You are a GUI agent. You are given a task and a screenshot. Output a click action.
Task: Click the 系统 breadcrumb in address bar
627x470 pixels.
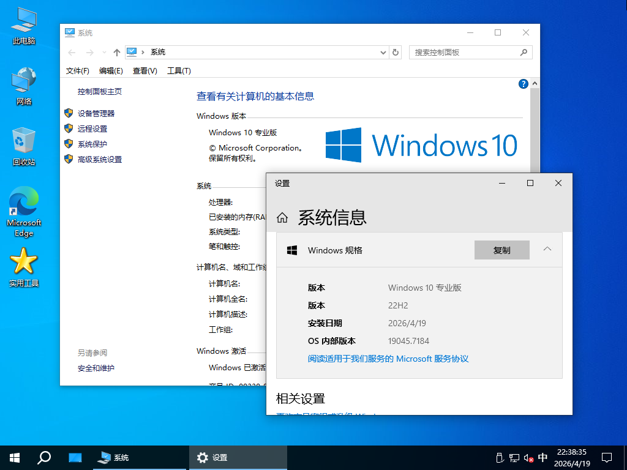tap(158, 52)
